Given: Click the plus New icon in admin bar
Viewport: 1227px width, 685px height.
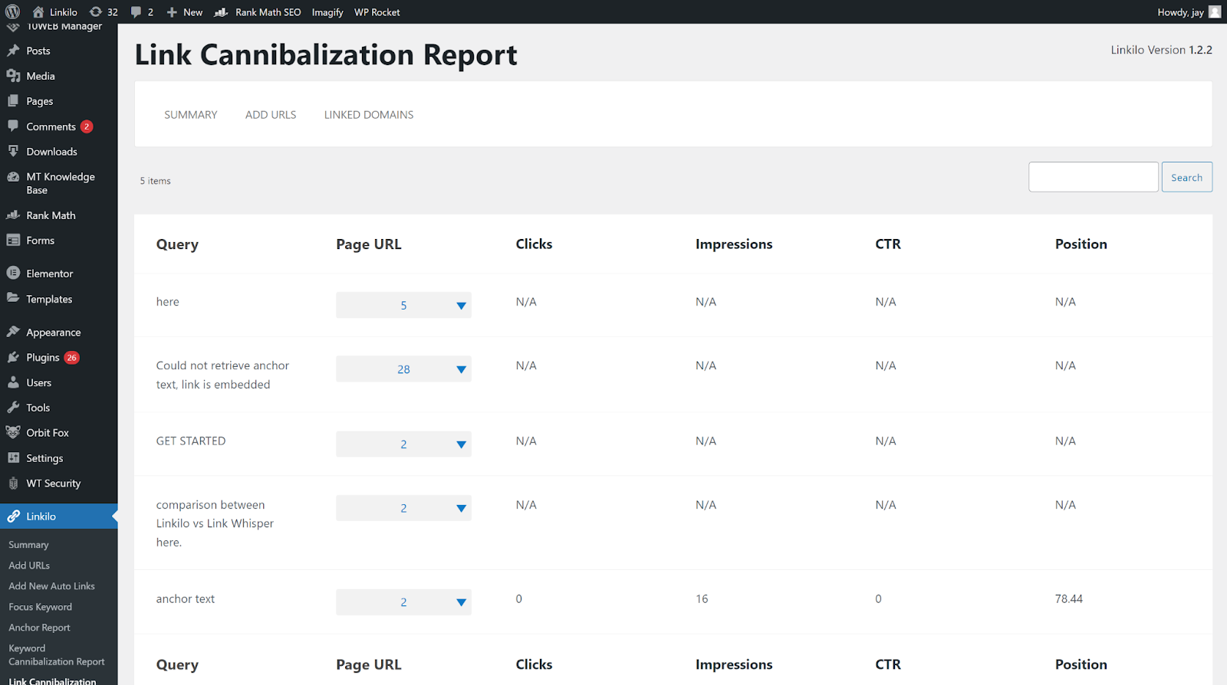Looking at the screenshot, I should pyautogui.click(x=172, y=12).
